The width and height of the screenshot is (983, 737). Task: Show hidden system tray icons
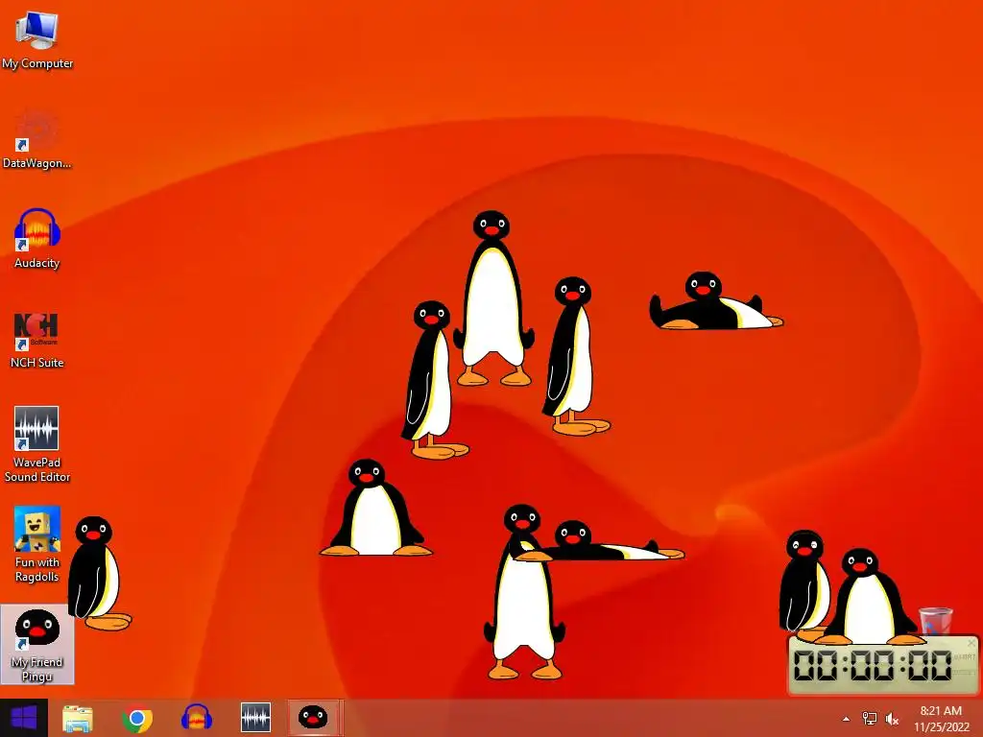pos(846,719)
